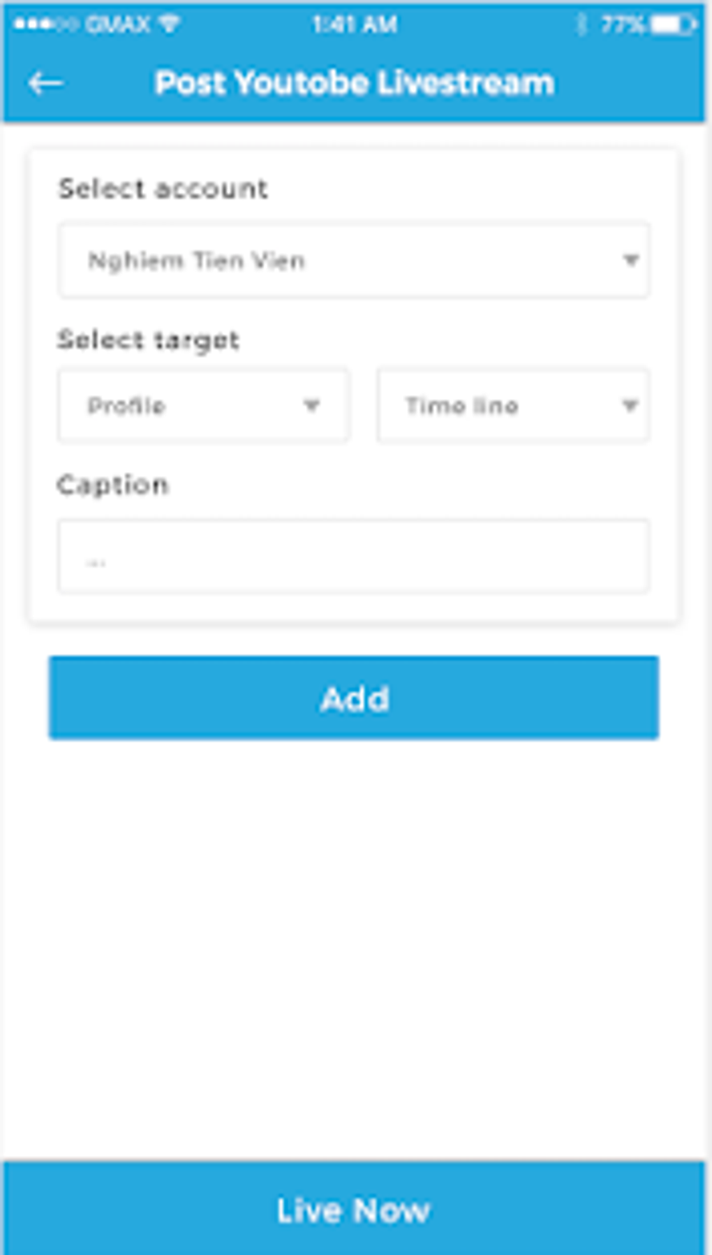712x1255 pixels.
Task: Tap the Caption text field
Action: tap(353, 556)
